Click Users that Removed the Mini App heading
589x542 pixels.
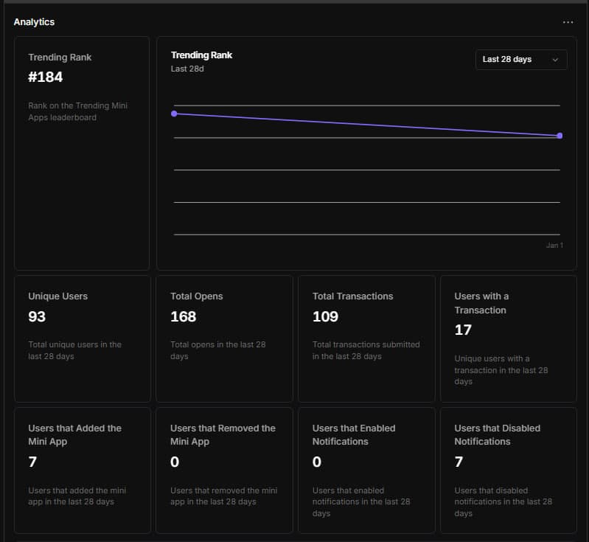point(223,434)
